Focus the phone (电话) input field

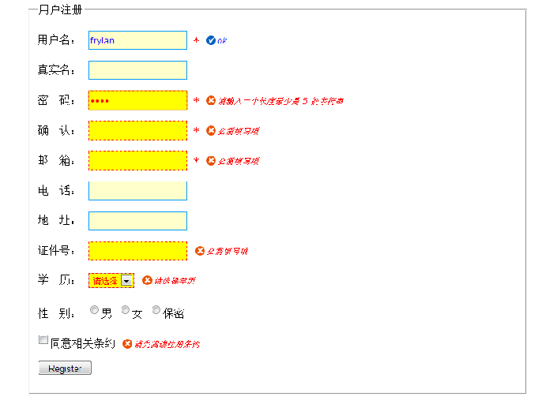(137, 190)
